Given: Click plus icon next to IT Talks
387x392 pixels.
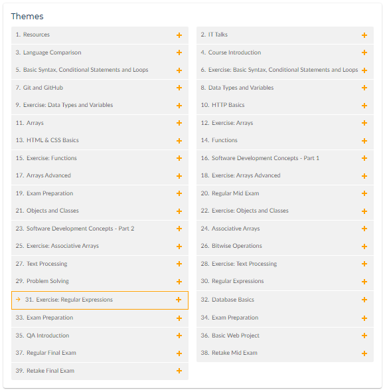Looking at the screenshot, I should (x=364, y=35).
